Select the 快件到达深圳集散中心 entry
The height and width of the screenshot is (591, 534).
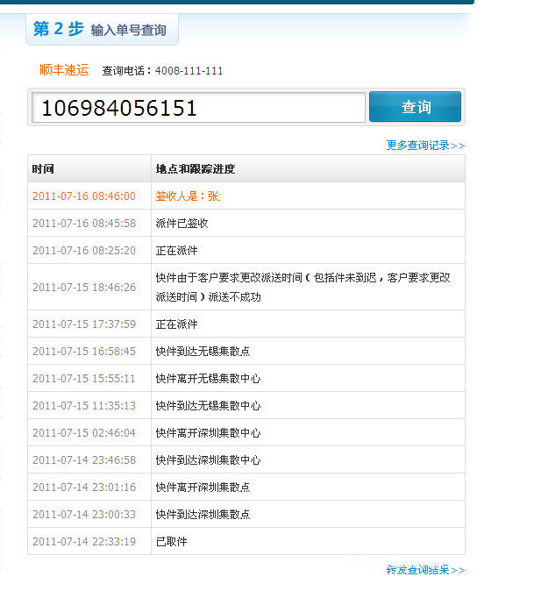(208, 460)
